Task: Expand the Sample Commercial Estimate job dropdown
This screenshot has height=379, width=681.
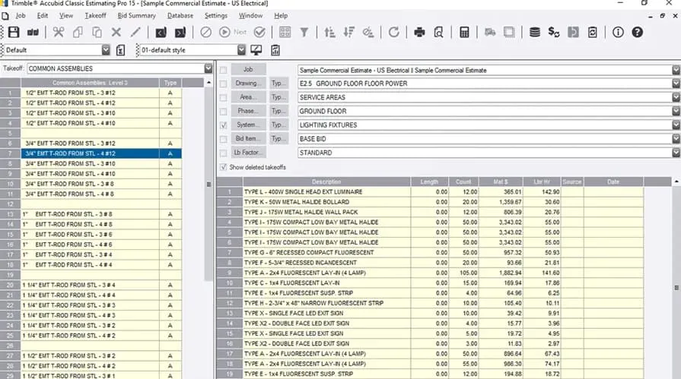Action: pos(676,70)
